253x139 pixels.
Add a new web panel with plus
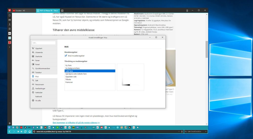10,47
